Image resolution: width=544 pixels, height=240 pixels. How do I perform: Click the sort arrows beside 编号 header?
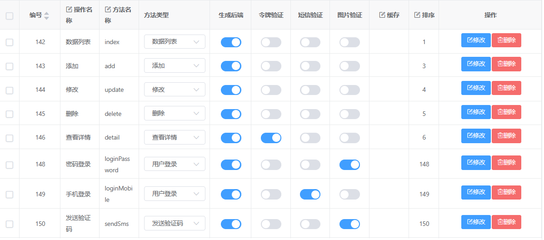click(46, 15)
